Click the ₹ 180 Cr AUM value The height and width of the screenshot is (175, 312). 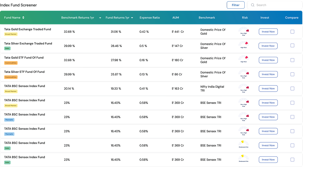[x=177, y=60]
